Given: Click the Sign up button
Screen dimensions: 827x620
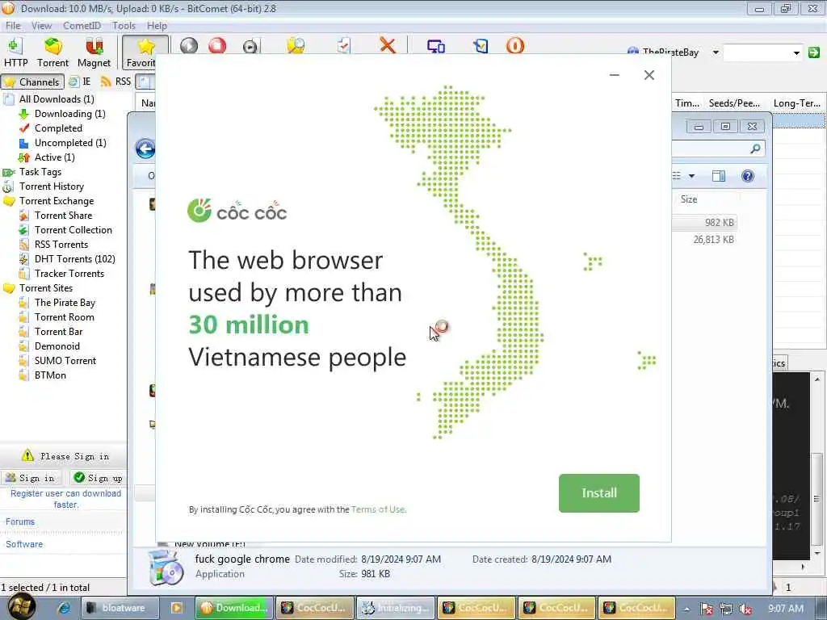Looking at the screenshot, I should point(99,478).
